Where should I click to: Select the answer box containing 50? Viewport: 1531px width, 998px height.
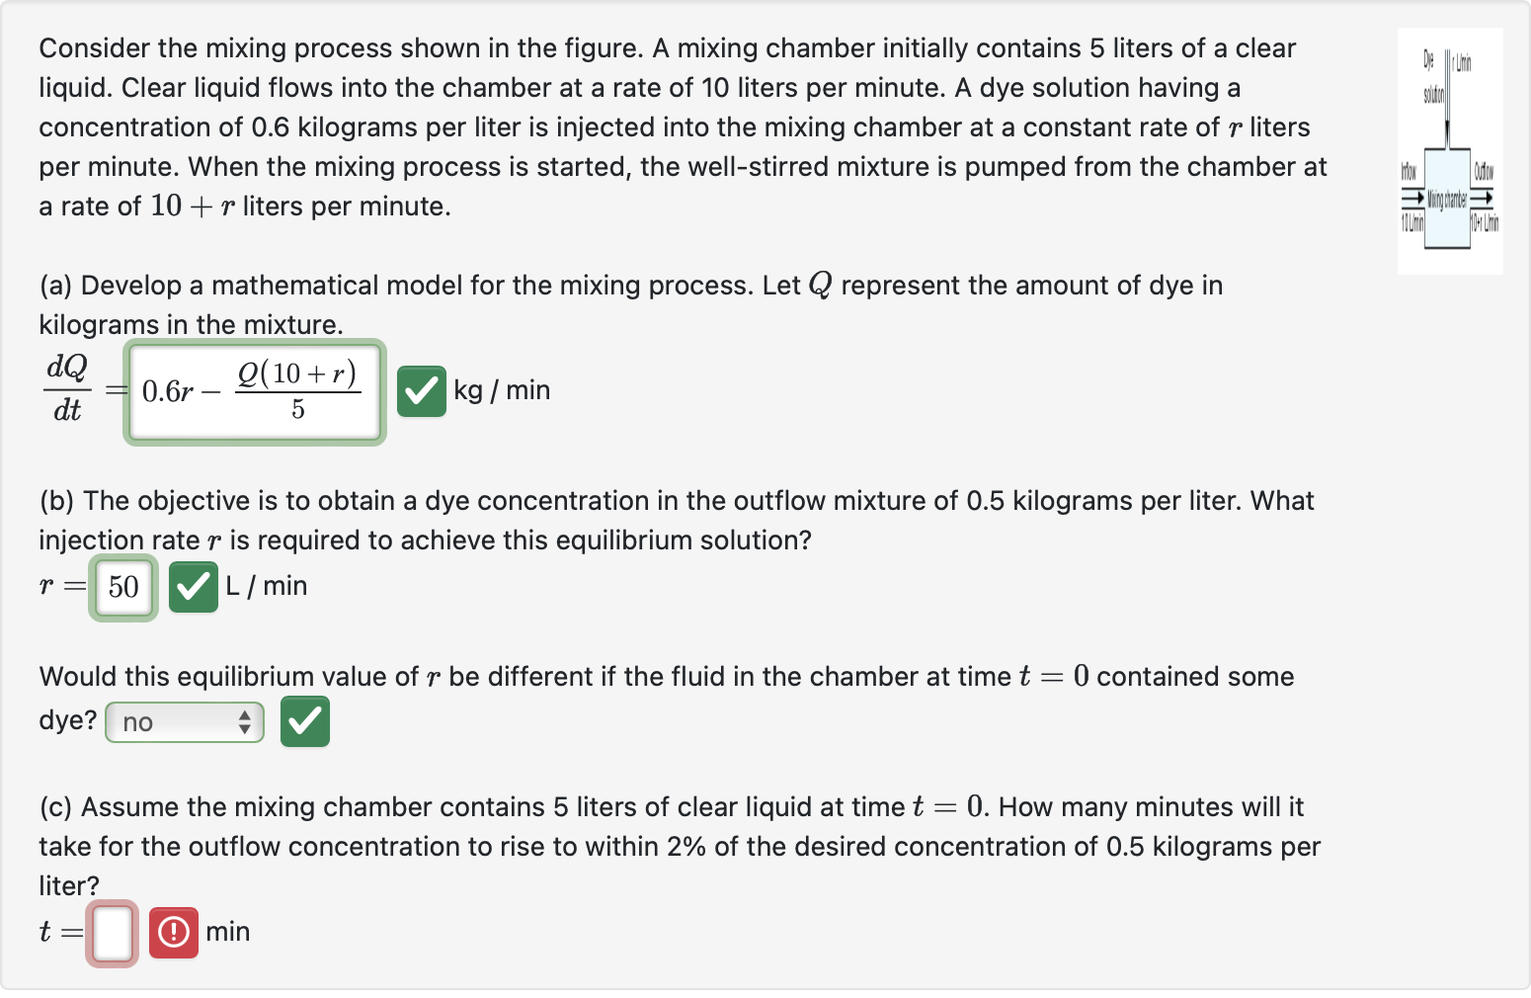point(122,587)
